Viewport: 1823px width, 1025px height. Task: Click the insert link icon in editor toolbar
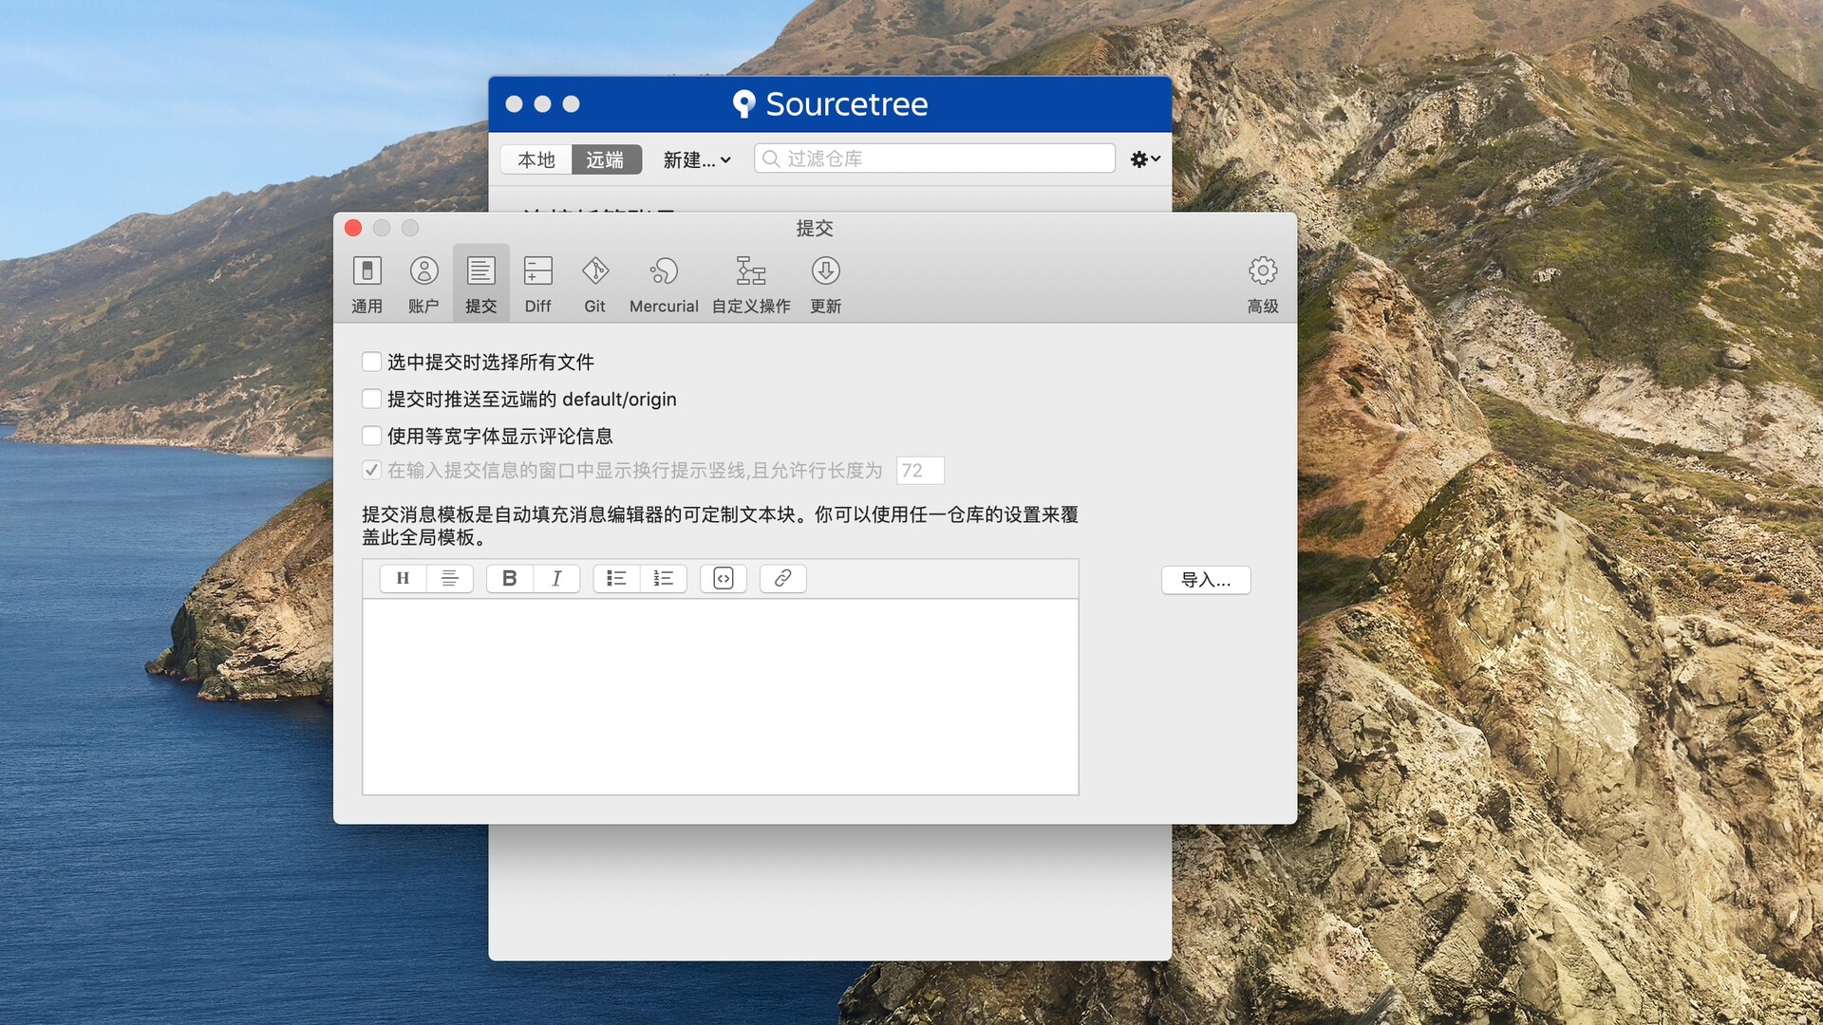pyautogui.click(x=782, y=578)
